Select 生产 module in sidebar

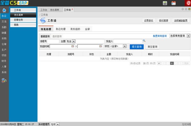[x=4, y=50]
